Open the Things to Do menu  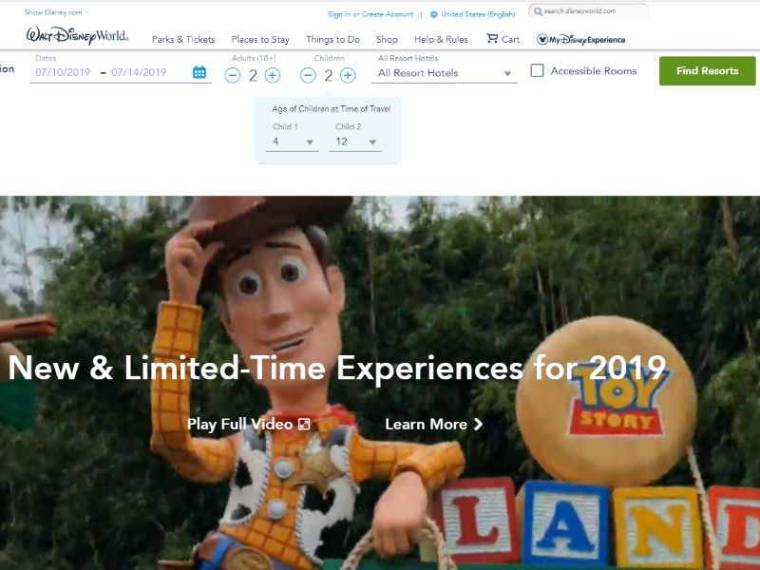point(333,40)
